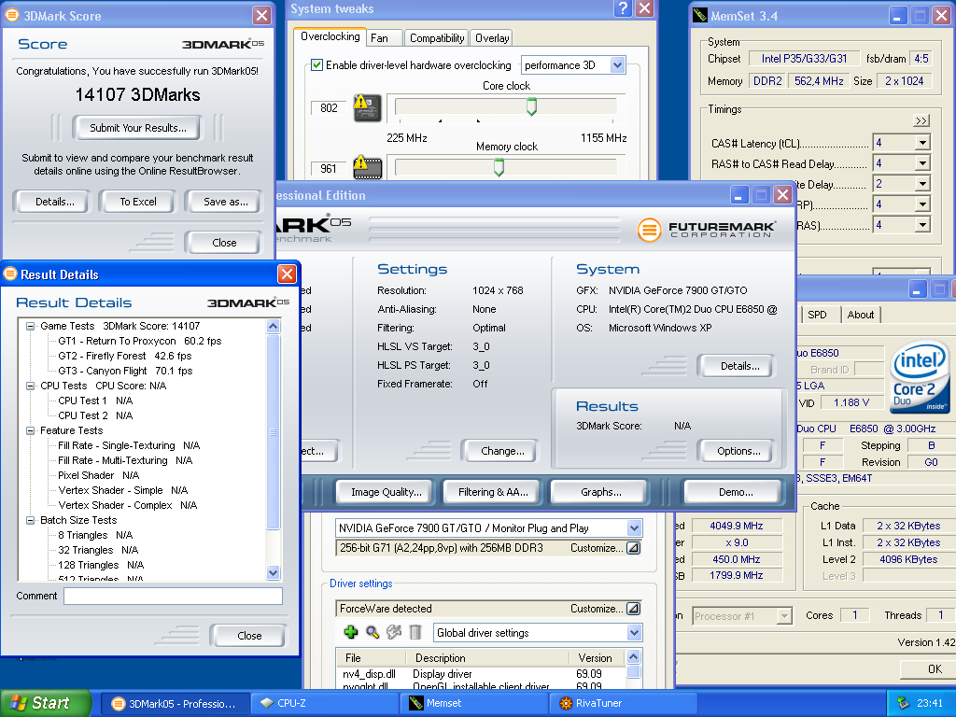956x717 pixels.
Task: Open the Global driver settings dropdown
Action: coord(634,633)
